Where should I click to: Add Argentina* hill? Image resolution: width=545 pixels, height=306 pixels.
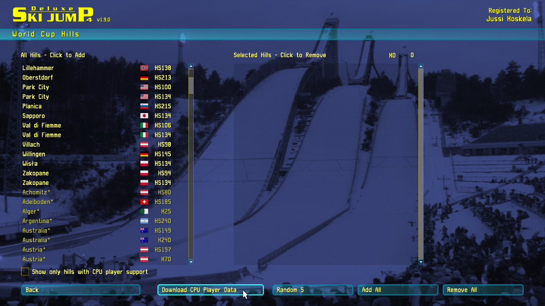point(97,221)
